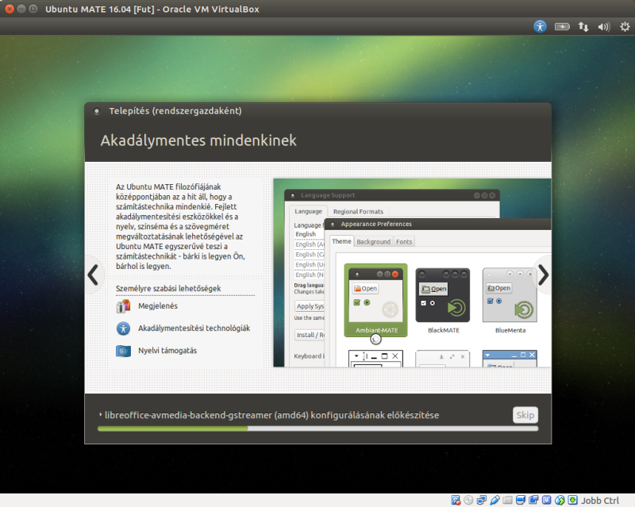Open the Megjelenés link
Image resolution: width=635 pixels, height=507 pixels.
click(x=158, y=306)
